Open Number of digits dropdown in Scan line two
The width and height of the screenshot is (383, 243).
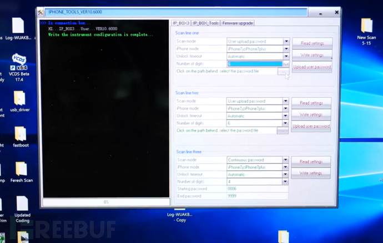click(x=285, y=123)
